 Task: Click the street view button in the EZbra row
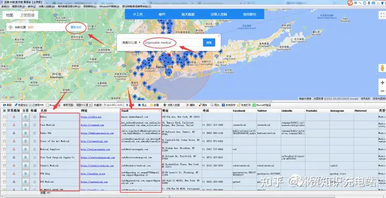click(x=26, y=117)
